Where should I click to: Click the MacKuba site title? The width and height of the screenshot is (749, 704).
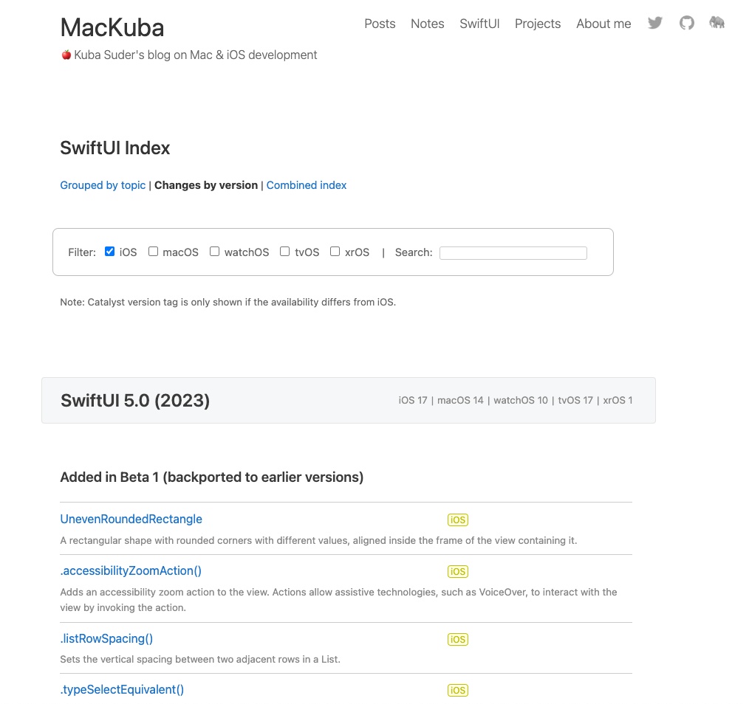pyautogui.click(x=112, y=28)
